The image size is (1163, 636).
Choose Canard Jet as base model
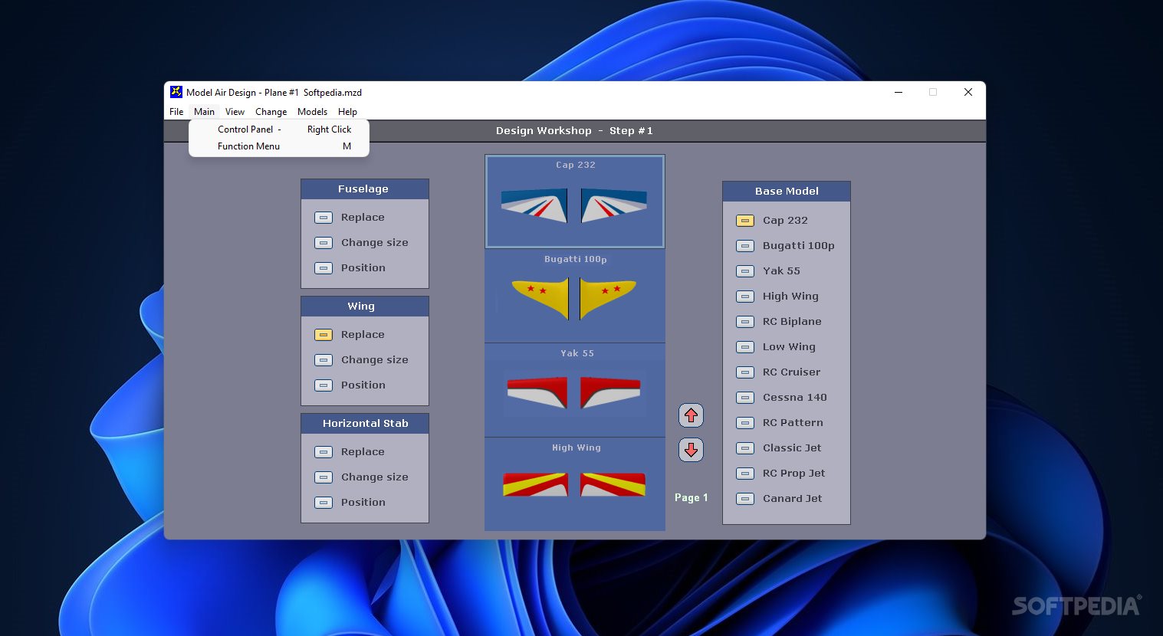point(745,499)
